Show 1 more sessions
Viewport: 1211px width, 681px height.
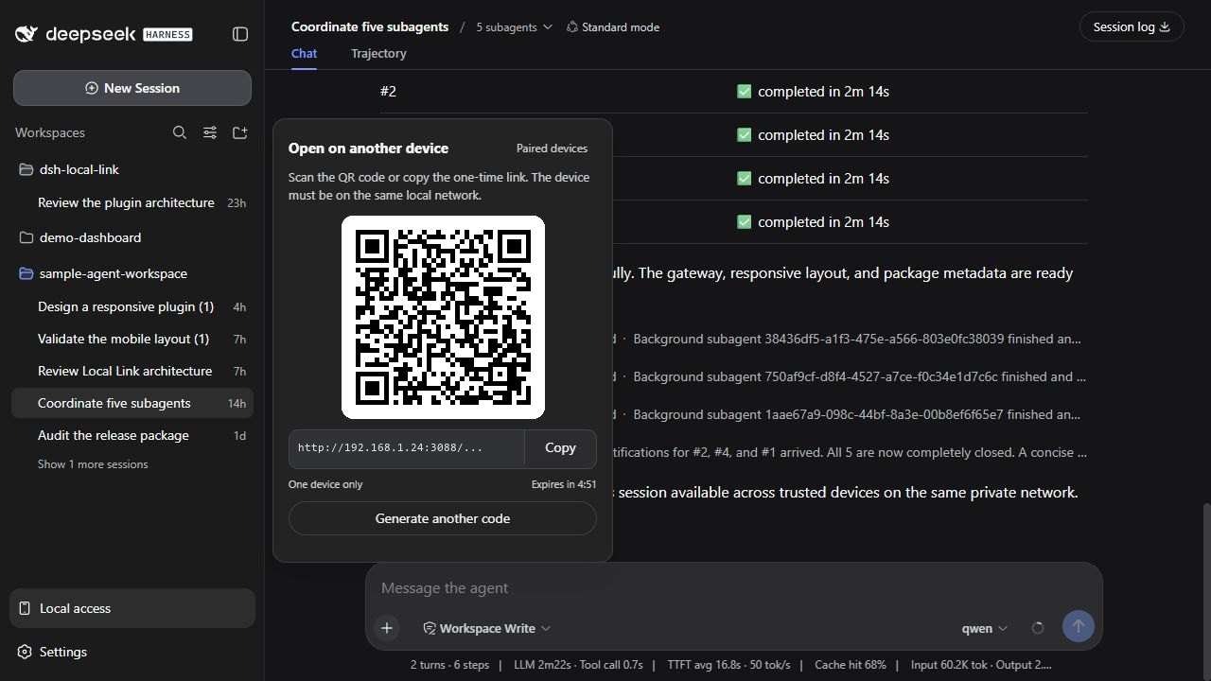click(x=93, y=464)
